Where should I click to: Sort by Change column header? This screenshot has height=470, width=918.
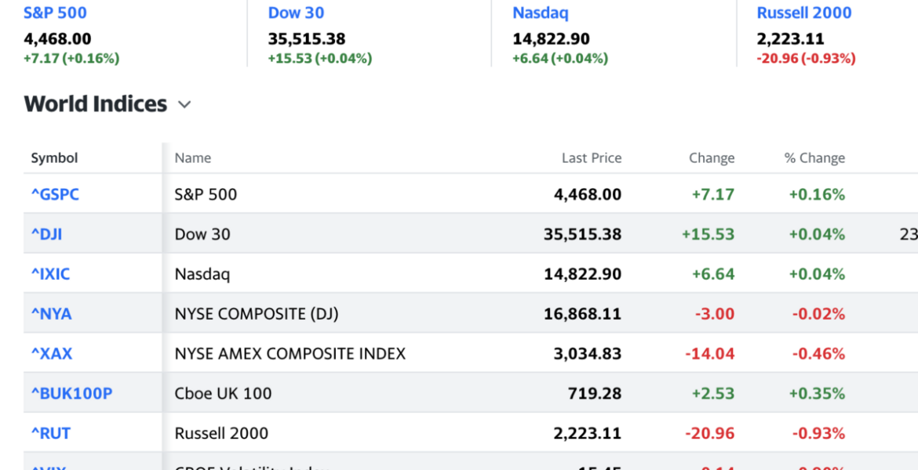(711, 158)
